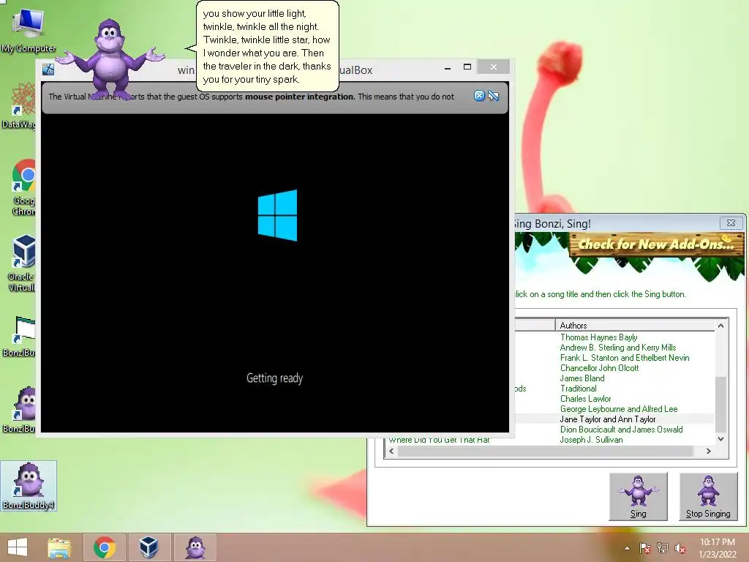Click the Sing button
Screen dimensions: 749x562
tap(638, 497)
